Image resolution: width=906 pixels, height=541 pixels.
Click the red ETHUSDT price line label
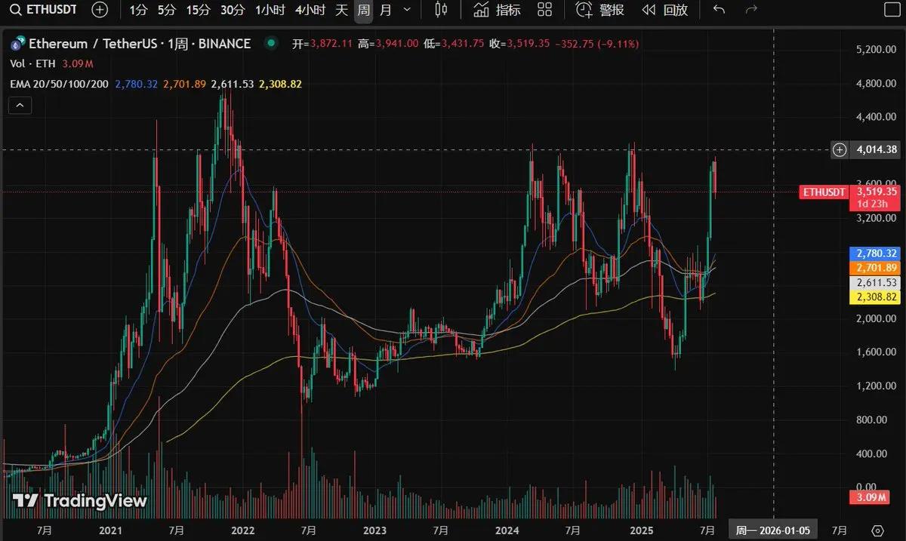(824, 192)
